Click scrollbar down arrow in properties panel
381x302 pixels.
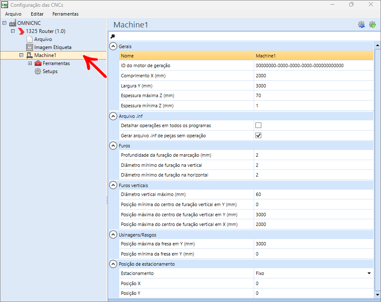(x=377, y=295)
